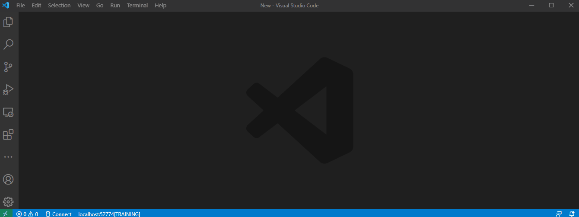
Task: Show errors and warnings count panel
Action: 27,214
